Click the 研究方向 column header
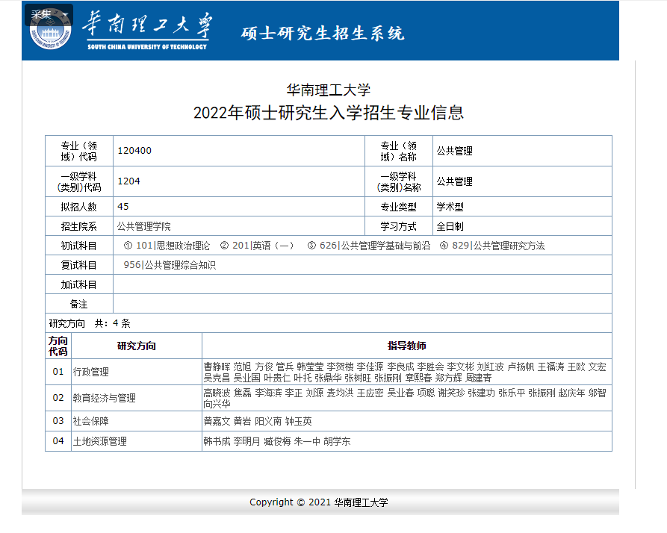The height and width of the screenshot is (533, 667). tap(137, 346)
